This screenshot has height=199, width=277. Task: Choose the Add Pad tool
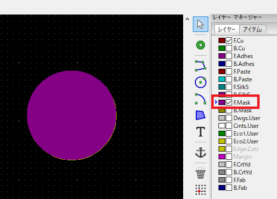[201, 45]
